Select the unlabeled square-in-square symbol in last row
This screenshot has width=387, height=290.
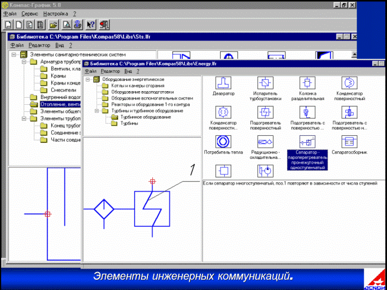pyautogui.click(x=223, y=171)
